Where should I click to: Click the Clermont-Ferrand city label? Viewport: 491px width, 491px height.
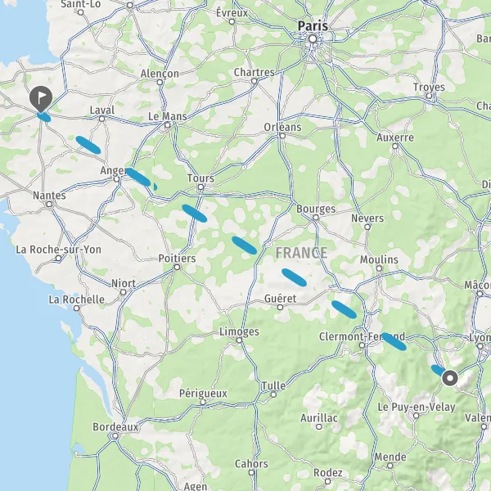(362, 336)
